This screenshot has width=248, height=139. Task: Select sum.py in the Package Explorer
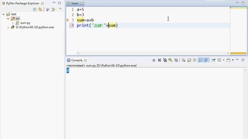(x=25, y=23)
